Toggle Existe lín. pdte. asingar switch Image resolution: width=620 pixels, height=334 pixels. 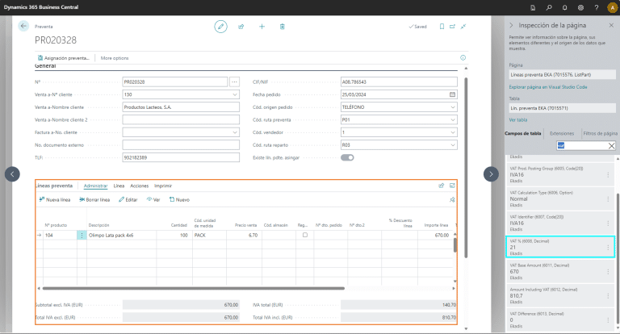click(347, 157)
